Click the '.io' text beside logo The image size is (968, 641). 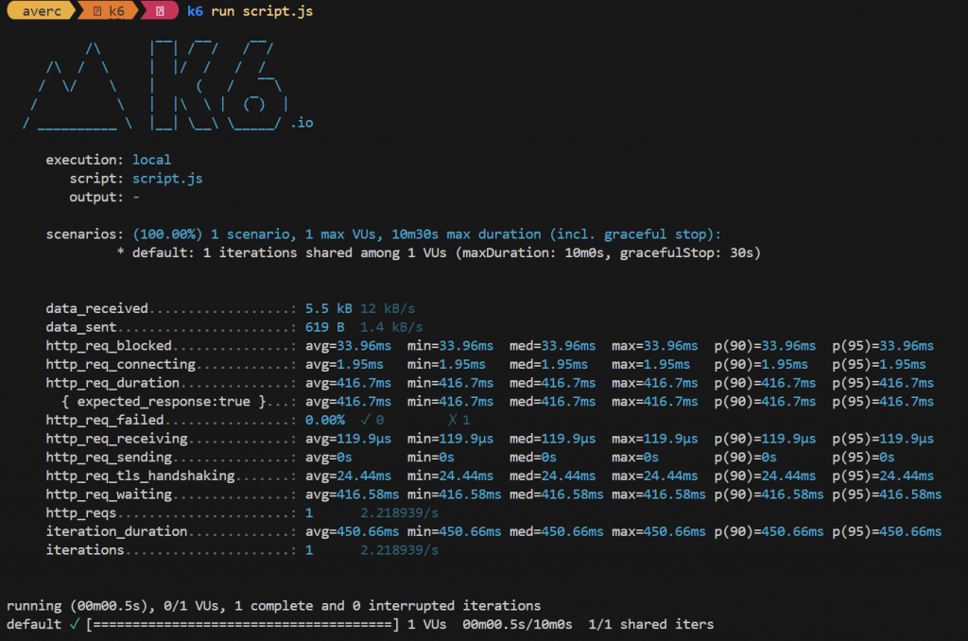point(302,123)
